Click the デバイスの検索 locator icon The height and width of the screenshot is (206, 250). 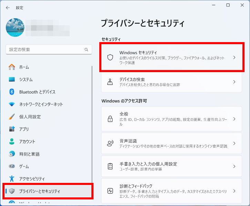click(110, 82)
